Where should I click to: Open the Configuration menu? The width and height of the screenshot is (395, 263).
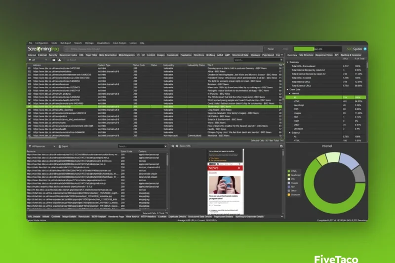coord(42,43)
